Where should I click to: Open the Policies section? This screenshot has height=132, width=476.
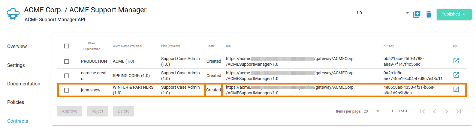pos(16,102)
